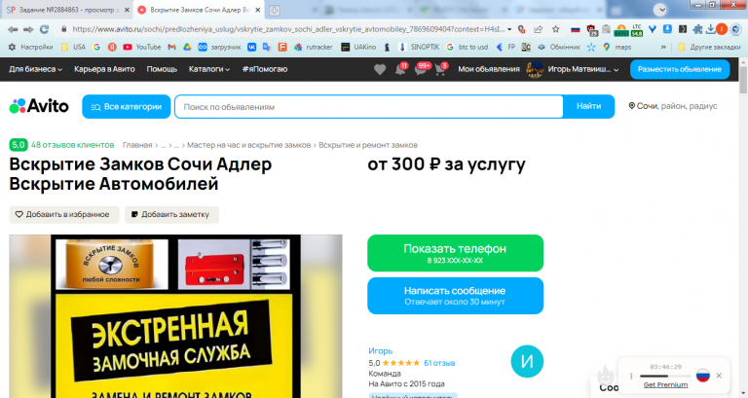Image resolution: width=748 pixels, height=398 pixels.
Task: Open the bitcoin price ticker extension
Action: coord(621,30)
